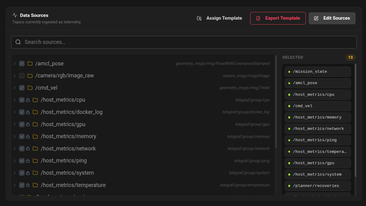Select the /planner/recoveries selected chip
Screen dimensions: 366x206
318,186
